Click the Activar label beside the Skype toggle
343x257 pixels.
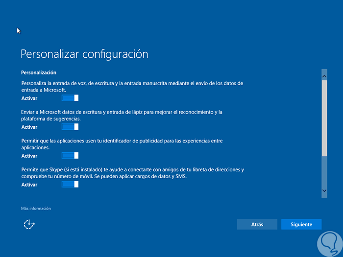click(x=29, y=185)
